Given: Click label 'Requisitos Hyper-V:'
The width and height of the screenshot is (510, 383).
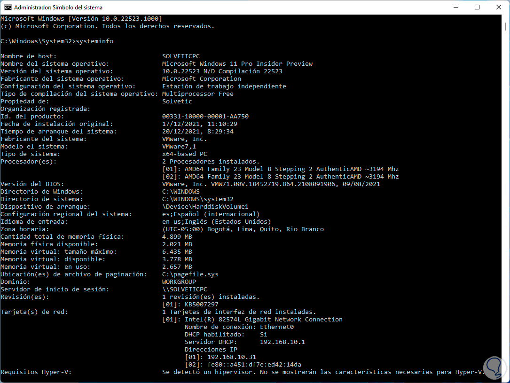Looking at the screenshot, I should coord(36,372).
